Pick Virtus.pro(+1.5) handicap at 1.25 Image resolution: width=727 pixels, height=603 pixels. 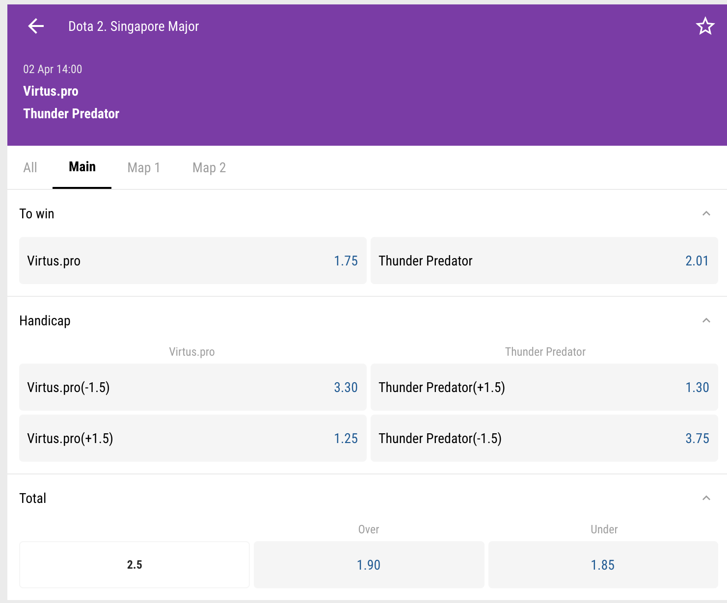(x=193, y=438)
